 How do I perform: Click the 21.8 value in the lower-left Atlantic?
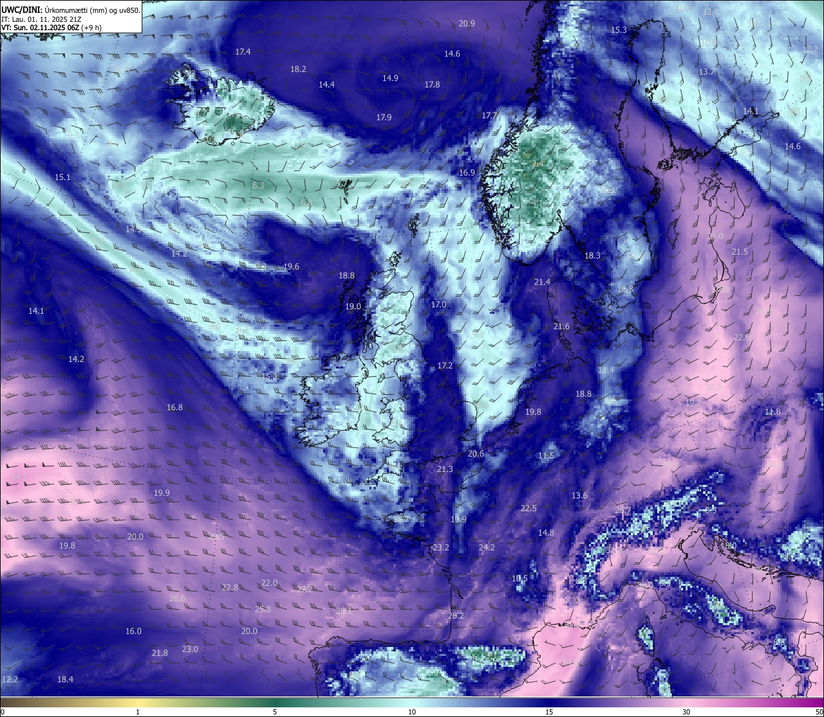pyautogui.click(x=160, y=653)
